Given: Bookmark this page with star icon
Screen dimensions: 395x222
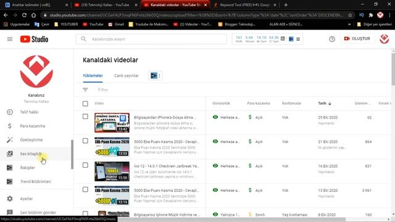Looking at the screenshot, I should click(350, 15).
